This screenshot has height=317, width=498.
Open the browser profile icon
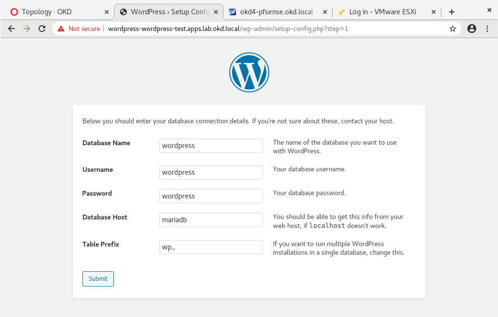tap(472, 29)
